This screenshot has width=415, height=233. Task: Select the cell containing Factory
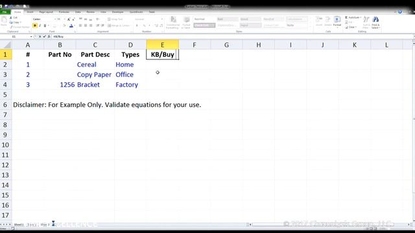(x=130, y=85)
